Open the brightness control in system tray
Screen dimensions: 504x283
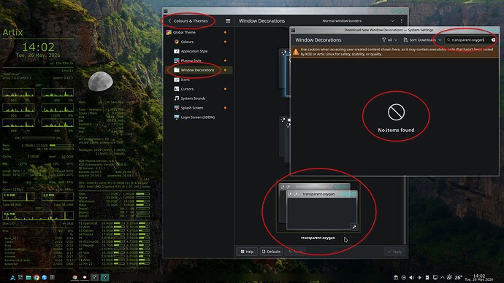point(419,278)
